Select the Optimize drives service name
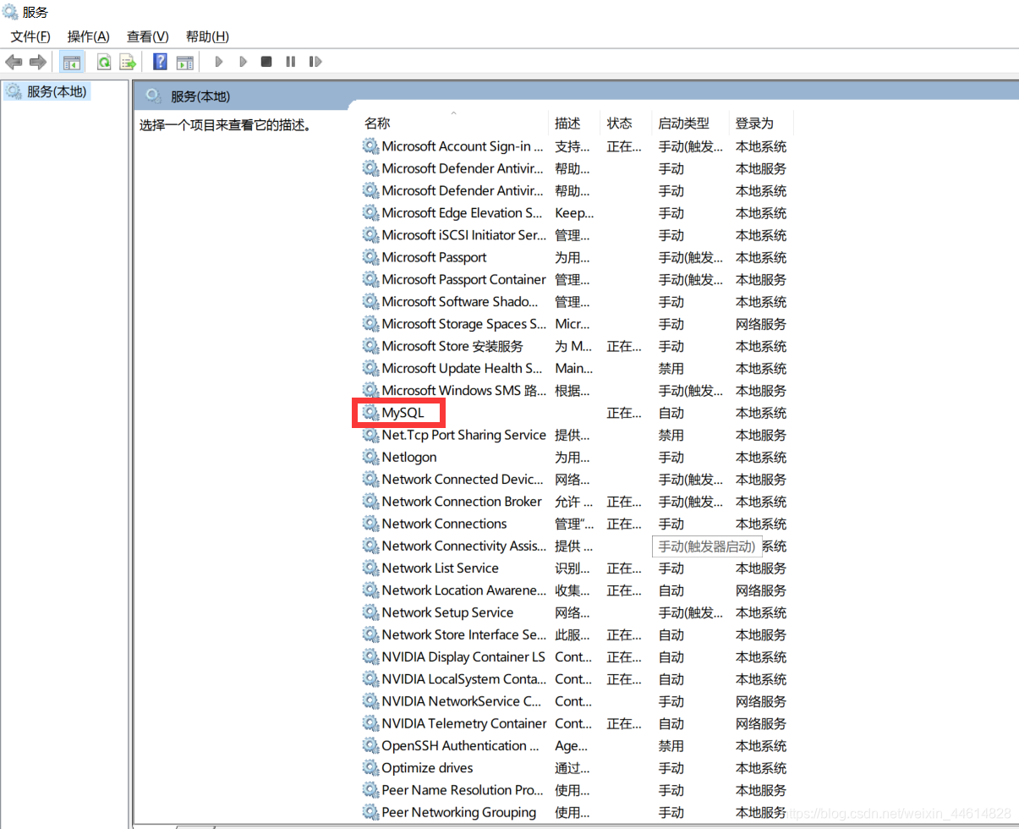Screen dimensions: 1019x829 click(427, 768)
